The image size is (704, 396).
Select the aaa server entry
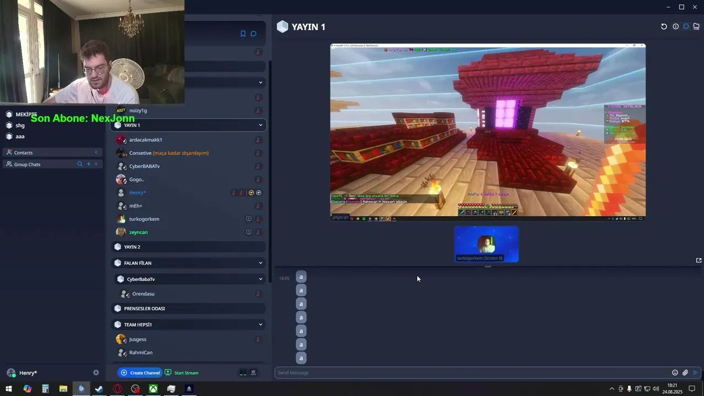20,136
